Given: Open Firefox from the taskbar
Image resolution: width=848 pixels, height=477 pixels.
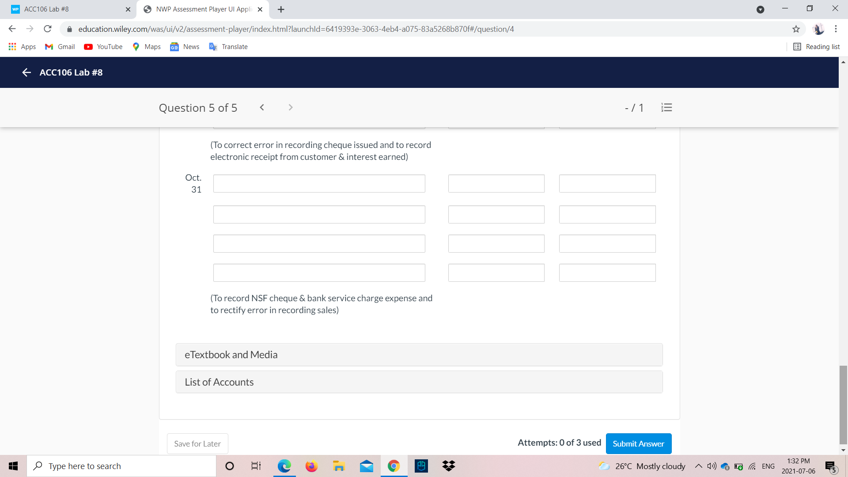Looking at the screenshot, I should [311, 466].
